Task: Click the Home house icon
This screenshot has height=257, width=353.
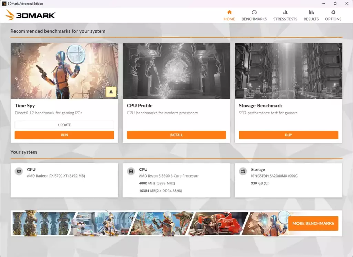Action: pyautogui.click(x=229, y=12)
